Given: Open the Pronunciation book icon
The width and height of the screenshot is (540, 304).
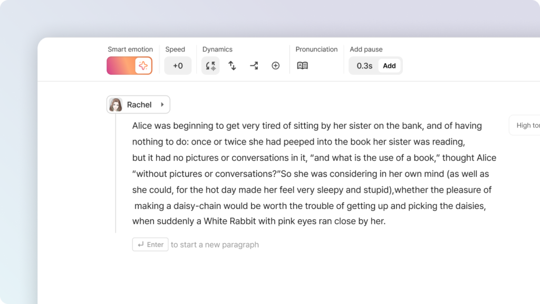Looking at the screenshot, I should point(302,65).
